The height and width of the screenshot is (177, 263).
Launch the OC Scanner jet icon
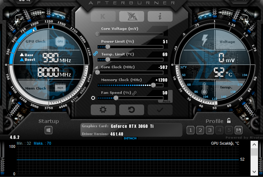pos(132,16)
